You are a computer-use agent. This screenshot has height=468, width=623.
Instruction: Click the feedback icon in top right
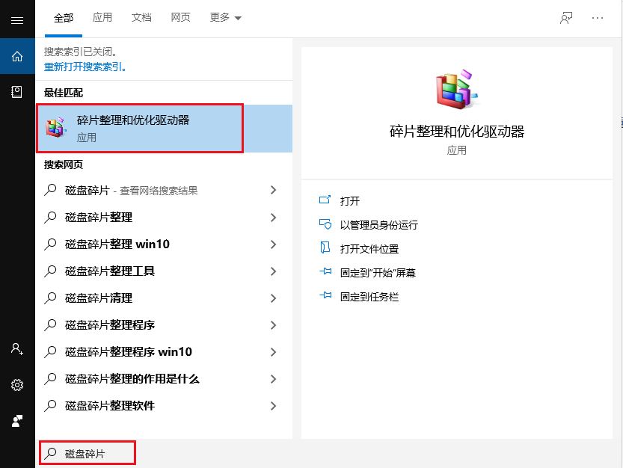[x=566, y=18]
